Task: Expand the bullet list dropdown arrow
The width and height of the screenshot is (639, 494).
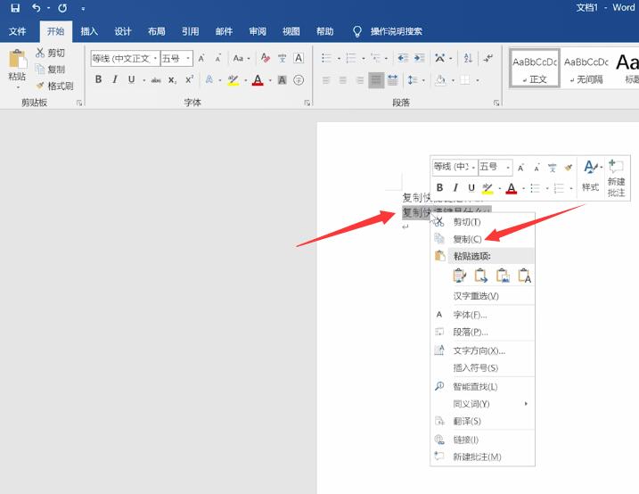Action: click(x=339, y=58)
